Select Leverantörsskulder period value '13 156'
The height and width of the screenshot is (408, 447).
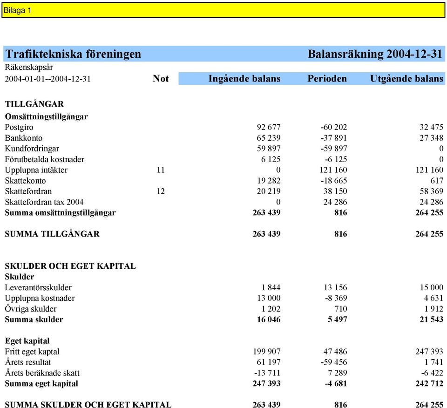(x=335, y=287)
